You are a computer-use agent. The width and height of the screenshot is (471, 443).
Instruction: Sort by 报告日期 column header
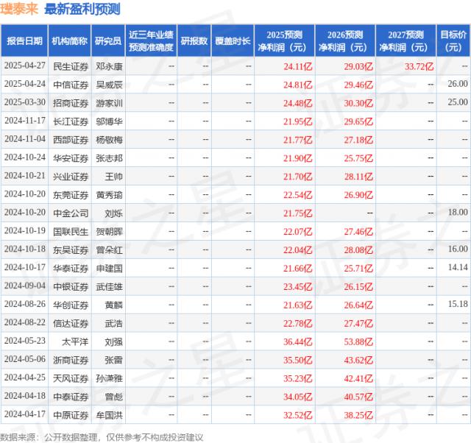pyautogui.click(x=24, y=40)
